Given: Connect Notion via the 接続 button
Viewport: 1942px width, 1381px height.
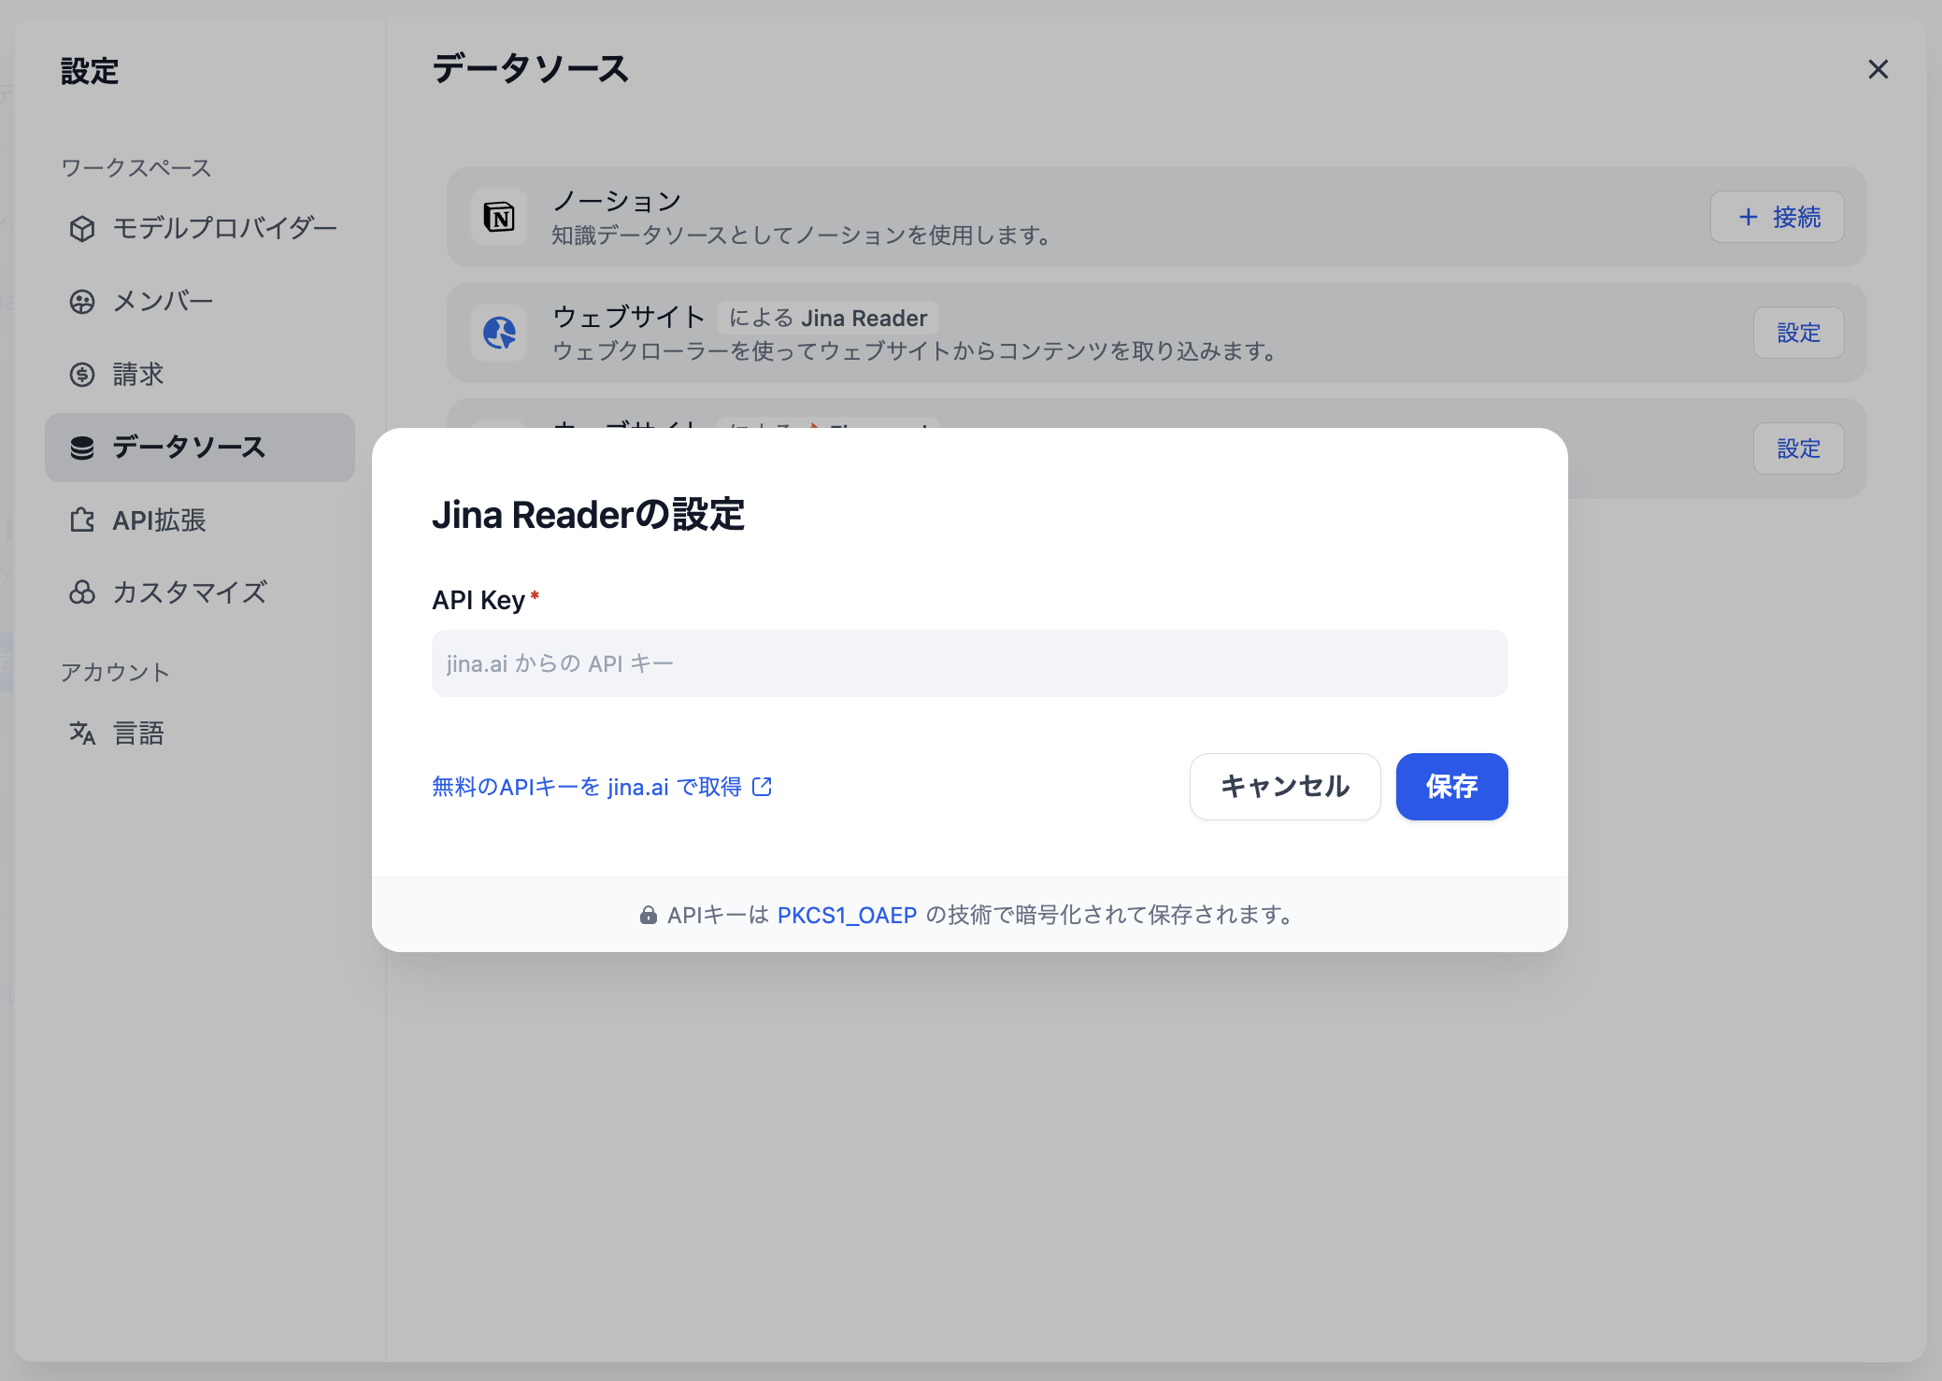Looking at the screenshot, I should pos(1776,217).
